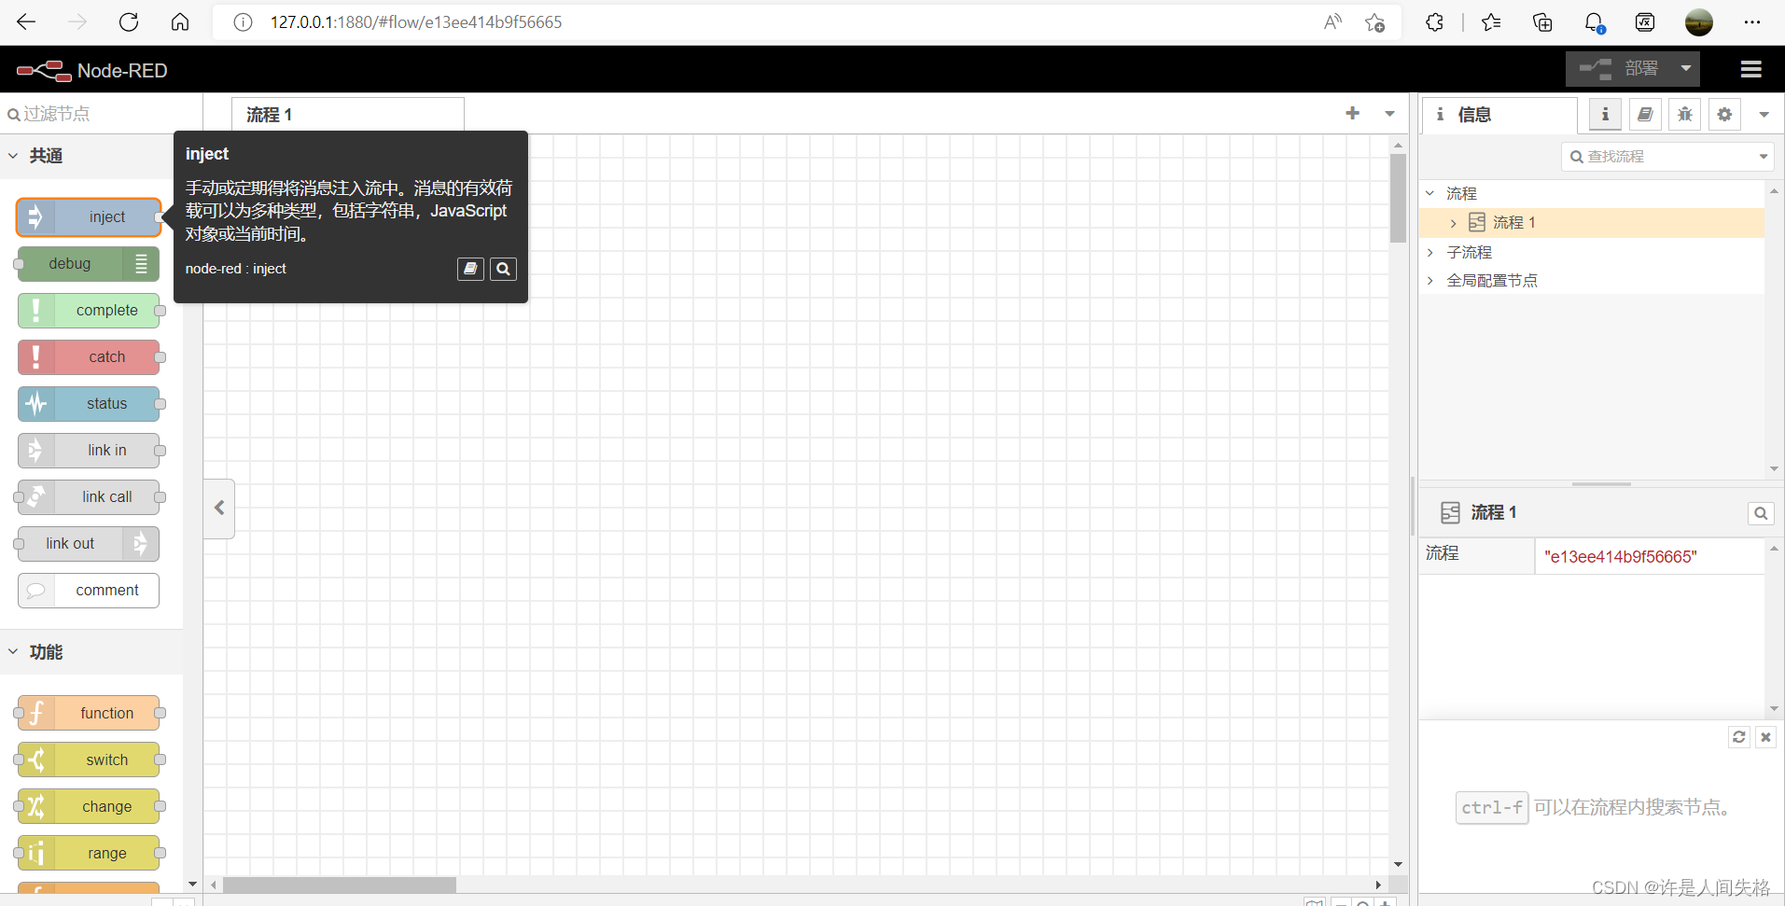Select the link in node

tap(89, 451)
